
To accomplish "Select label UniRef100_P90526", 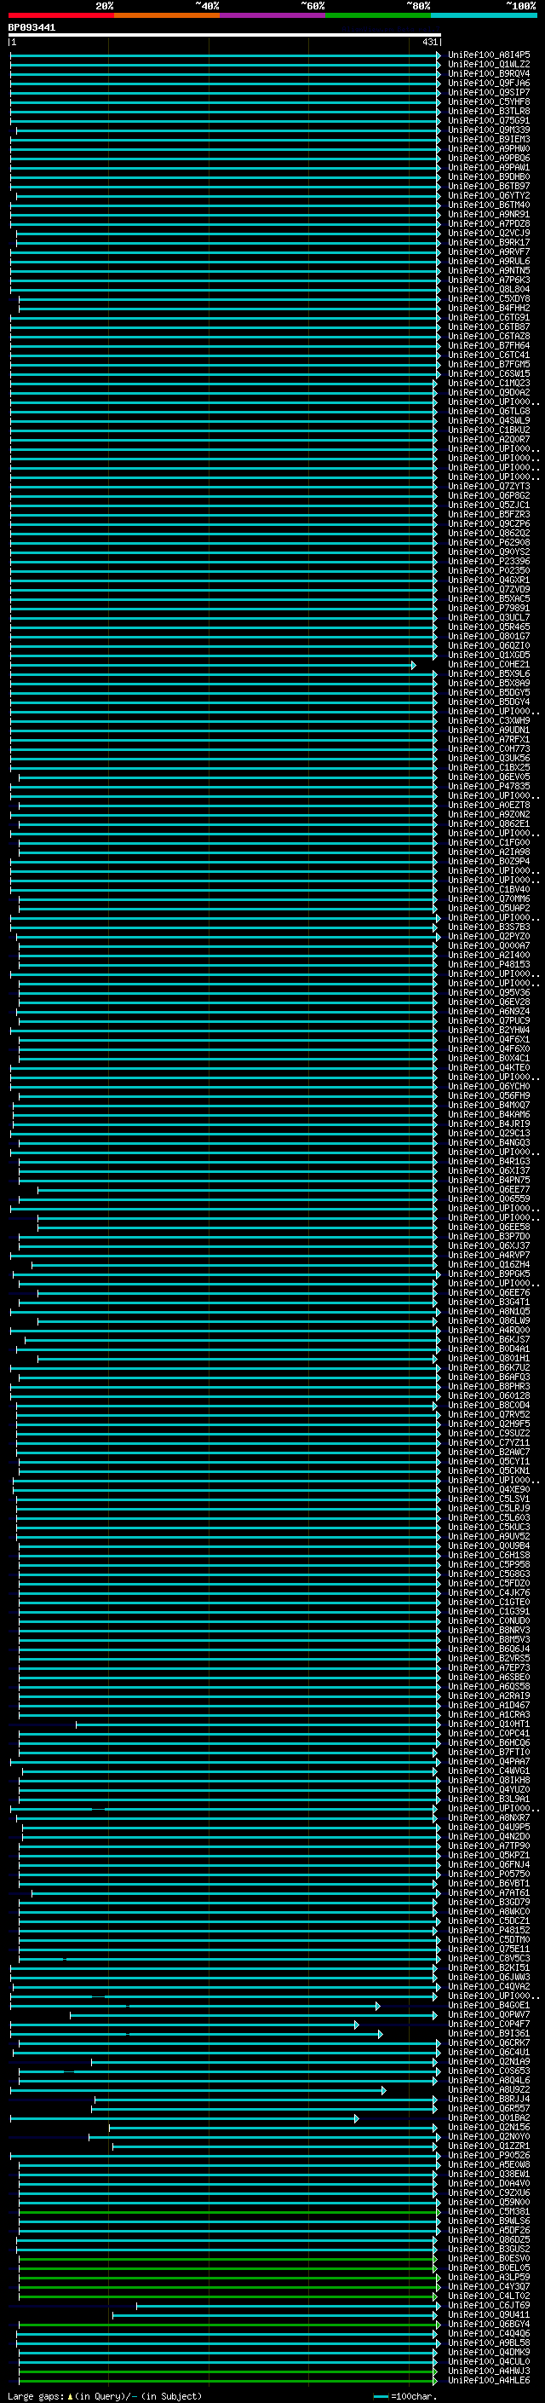I will [488, 2157].
